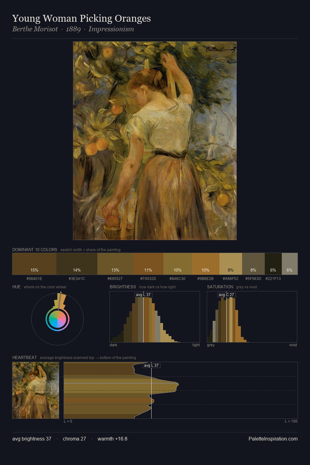Click the 'avg brightness 37' footer text
Viewport: 310px width, 465px height.
point(32,439)
